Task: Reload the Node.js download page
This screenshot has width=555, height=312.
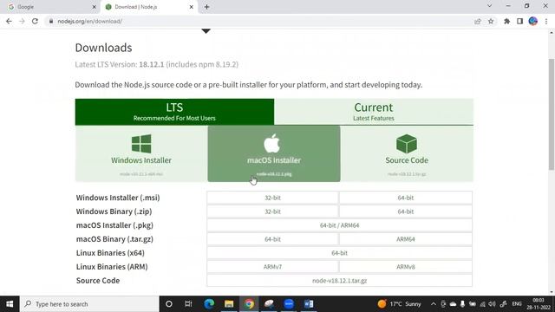Action: [35, 21]
